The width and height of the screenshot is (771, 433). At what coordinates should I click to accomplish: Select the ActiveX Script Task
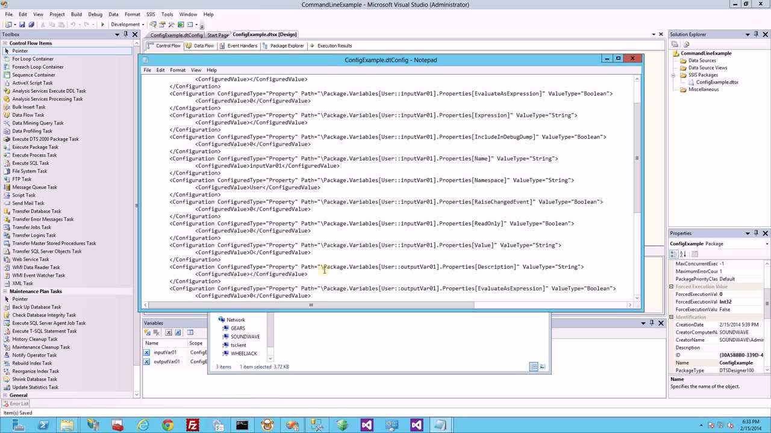66,83
